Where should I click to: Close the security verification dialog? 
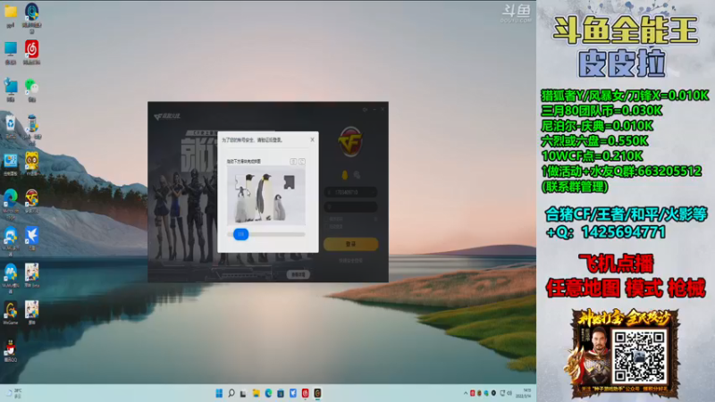(x=312, y=140)
